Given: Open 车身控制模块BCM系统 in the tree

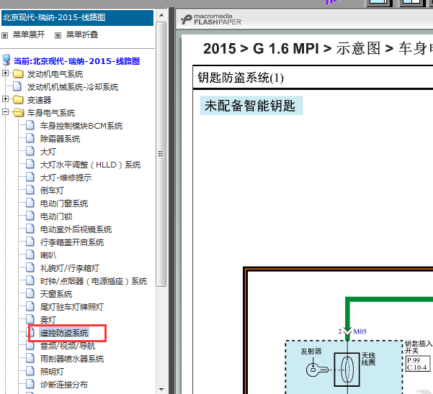Looking at the screenshot, I should pos(81,126).
